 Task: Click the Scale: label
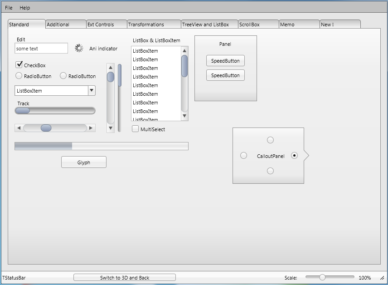point(291,278)
